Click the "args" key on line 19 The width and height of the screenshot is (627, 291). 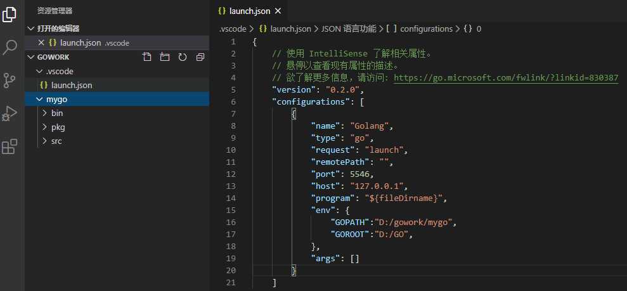(326, 259)
